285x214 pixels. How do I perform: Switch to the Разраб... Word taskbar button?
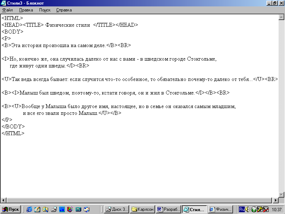(168, 209)
